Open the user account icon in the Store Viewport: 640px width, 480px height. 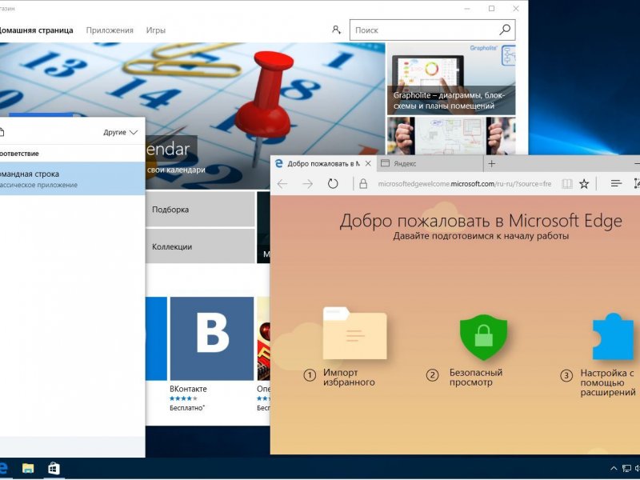[336, 30]
